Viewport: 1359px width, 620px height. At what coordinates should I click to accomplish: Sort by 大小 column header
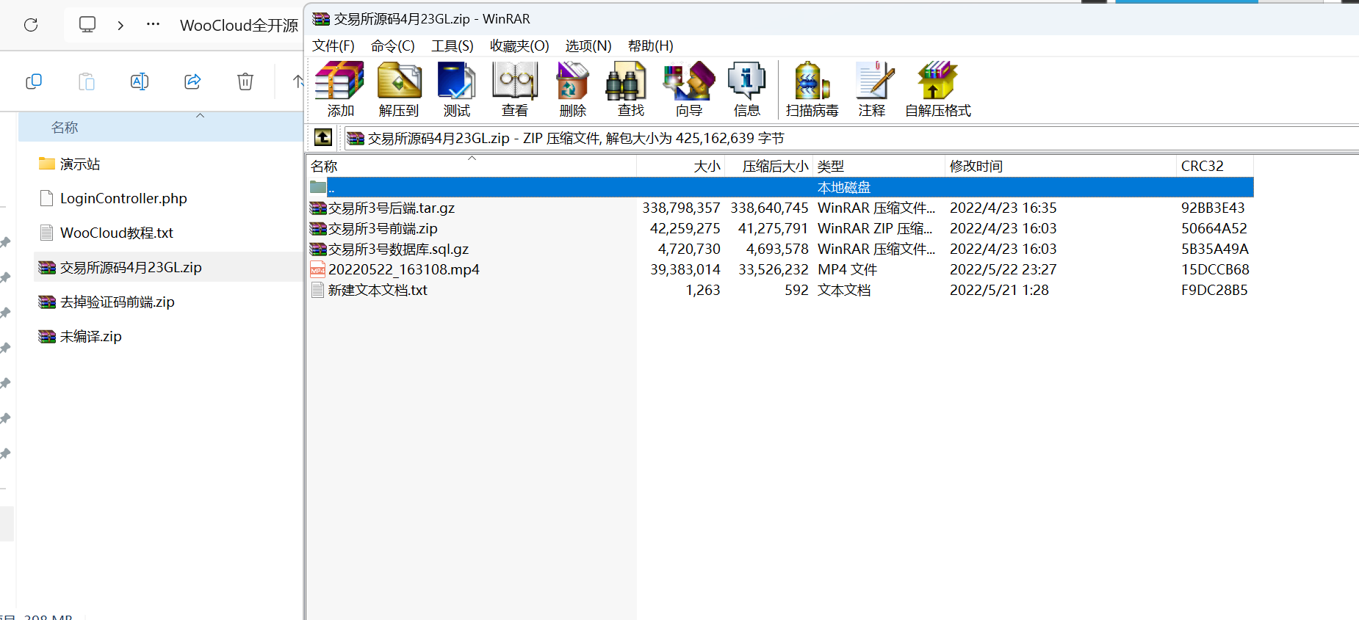(x=681, y=166)
